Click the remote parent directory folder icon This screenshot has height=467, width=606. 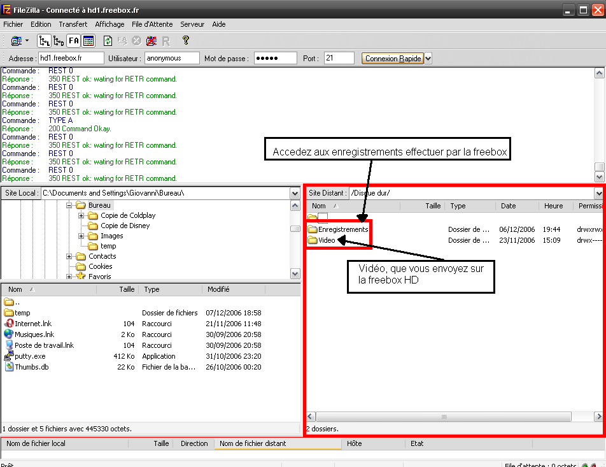tap(313, 217)
